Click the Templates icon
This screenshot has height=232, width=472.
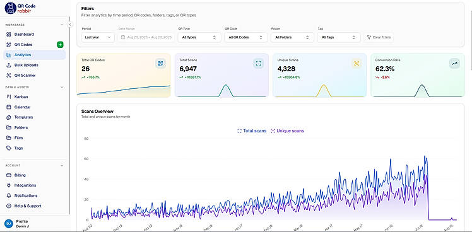pos(8,117)
